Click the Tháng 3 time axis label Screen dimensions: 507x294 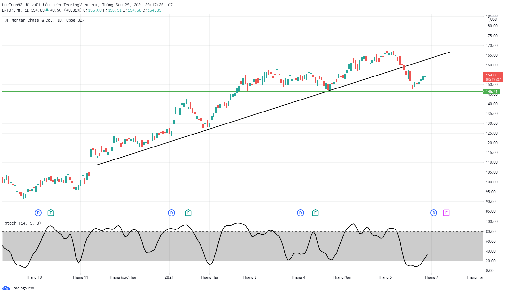click(x=250, y=277)
